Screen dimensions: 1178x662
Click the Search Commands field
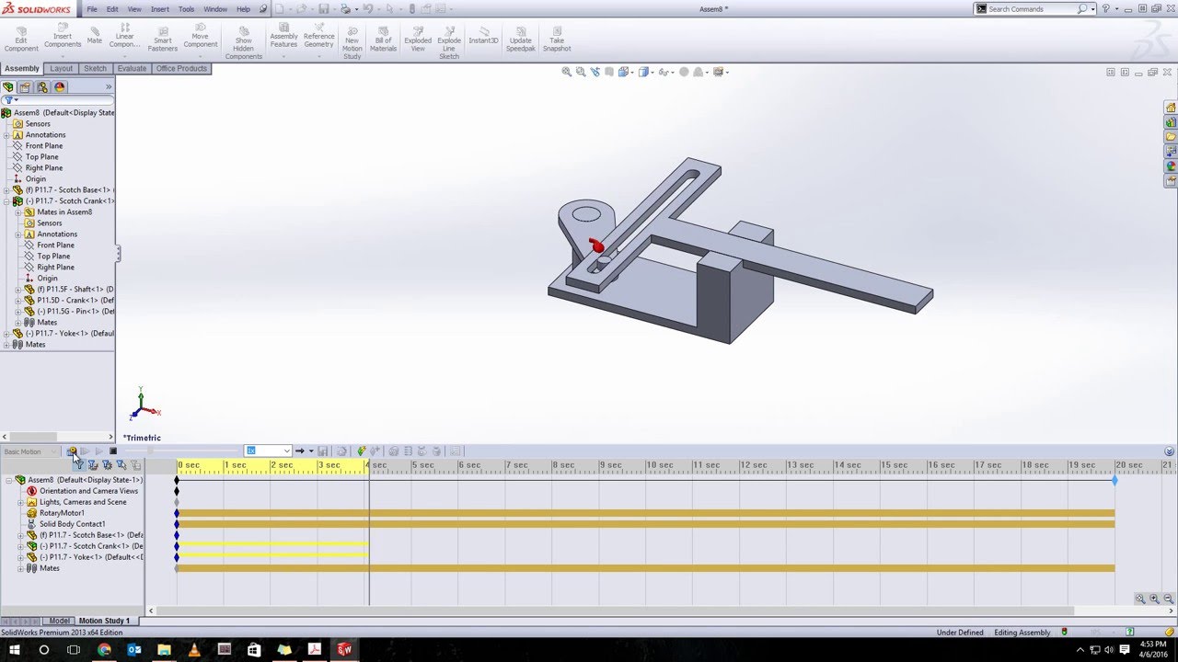(x=1032, y=9)
